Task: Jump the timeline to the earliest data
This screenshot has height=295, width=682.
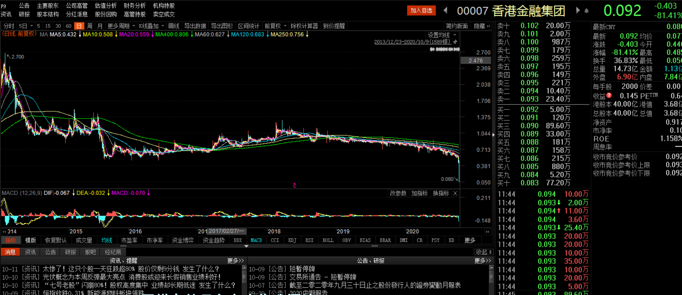Action: pos(4,232)
